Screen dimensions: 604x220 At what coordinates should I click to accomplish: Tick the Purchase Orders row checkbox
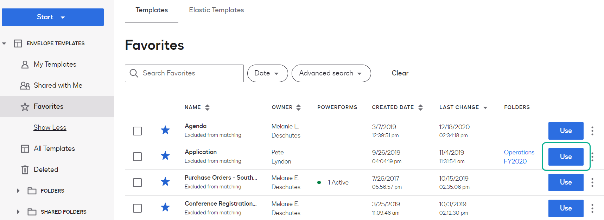[x=138, y=182]
